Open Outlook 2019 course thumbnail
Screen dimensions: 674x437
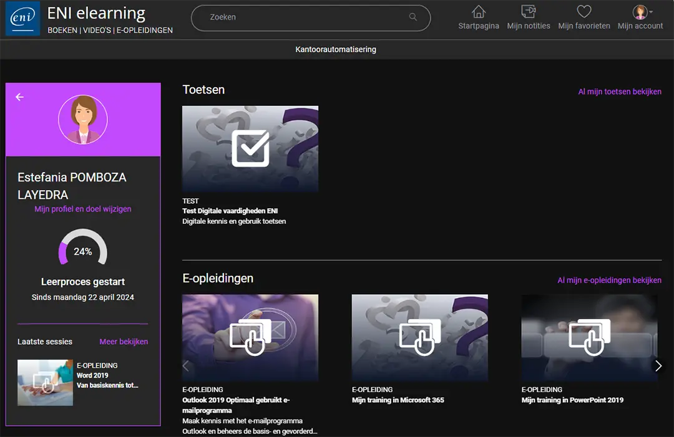pos(250,337)
